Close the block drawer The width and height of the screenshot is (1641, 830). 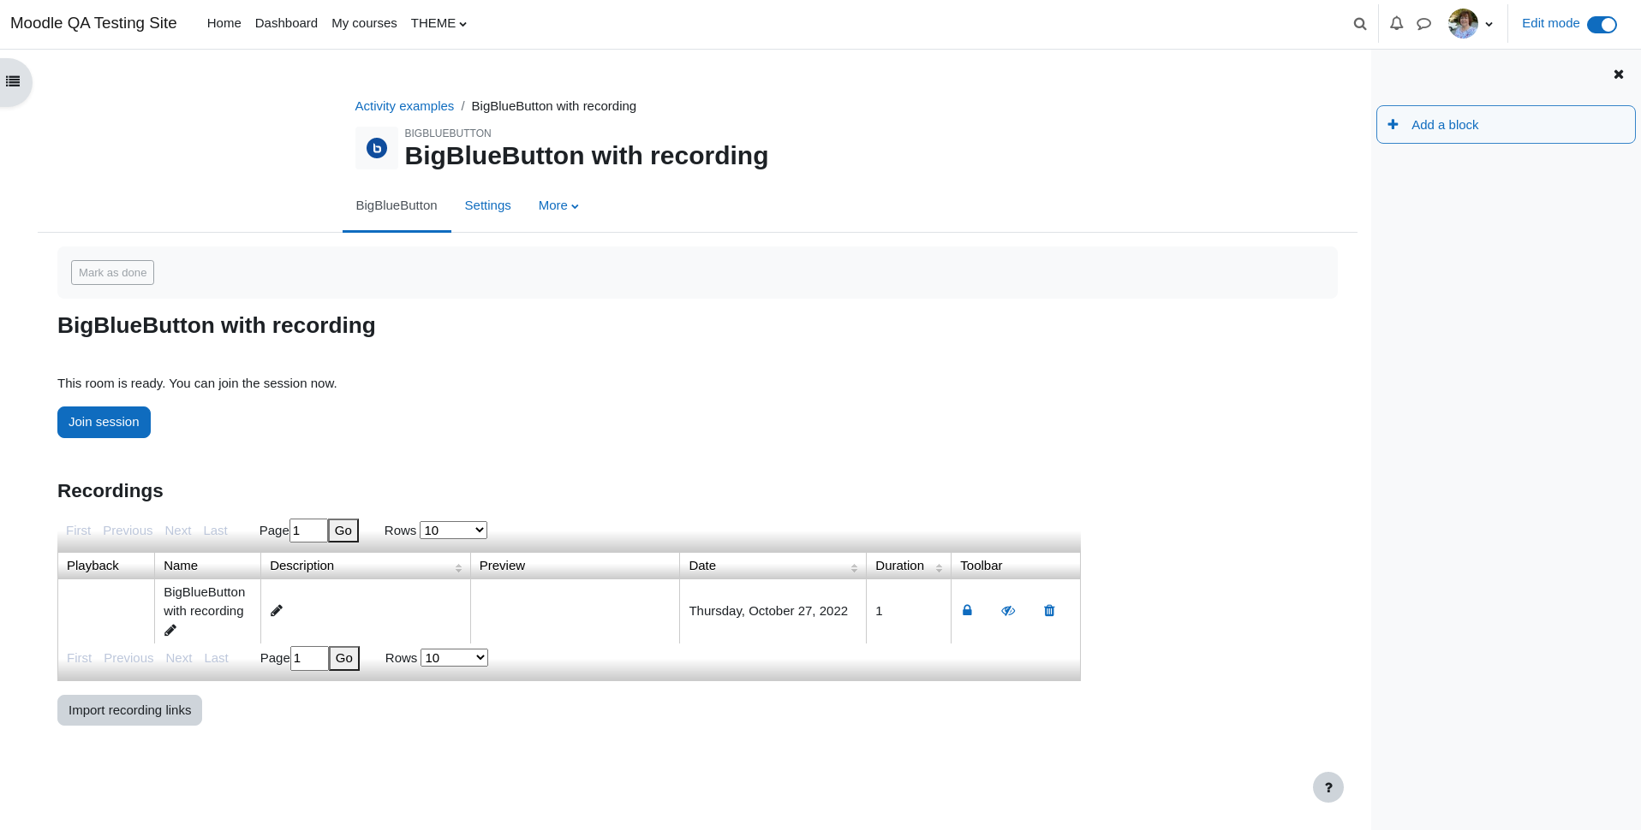1619,74
